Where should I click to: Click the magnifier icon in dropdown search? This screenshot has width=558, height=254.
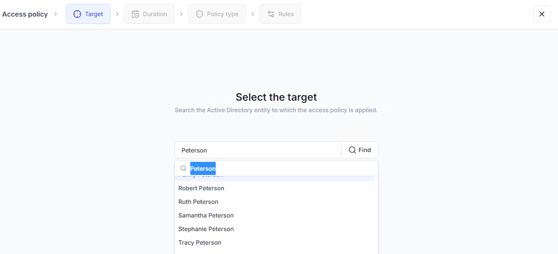click(x=183, y=169)
